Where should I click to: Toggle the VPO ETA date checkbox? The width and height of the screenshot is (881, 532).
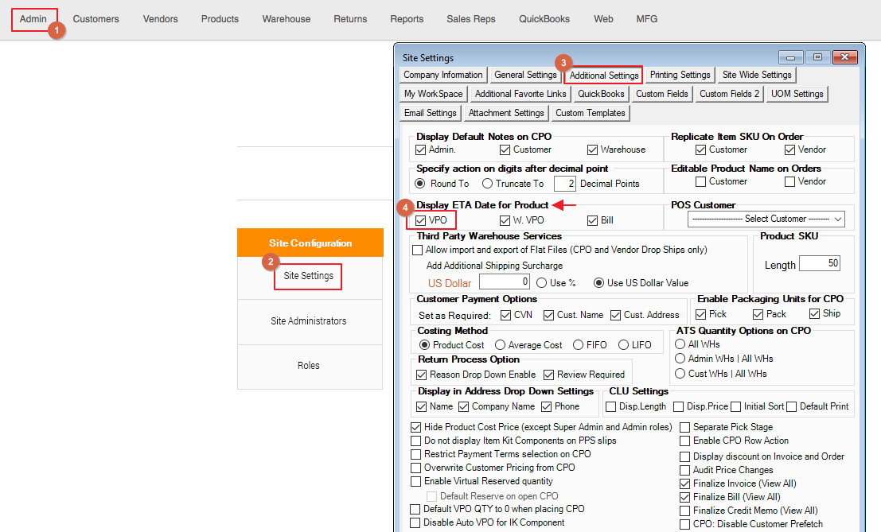(421, 220)
